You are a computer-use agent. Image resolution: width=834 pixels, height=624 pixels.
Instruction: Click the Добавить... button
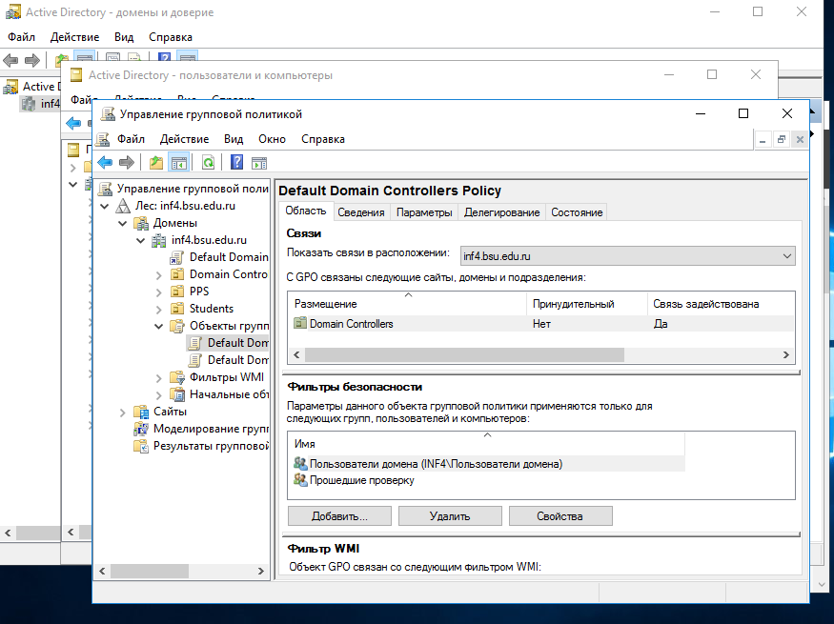coord(339,516)
